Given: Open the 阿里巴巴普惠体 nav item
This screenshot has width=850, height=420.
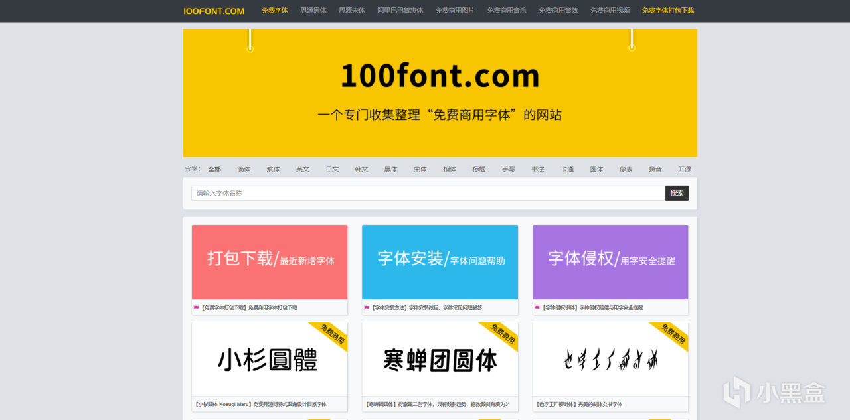Looking at the screenshot, I should pyautogui.click(x=400, y=11).
